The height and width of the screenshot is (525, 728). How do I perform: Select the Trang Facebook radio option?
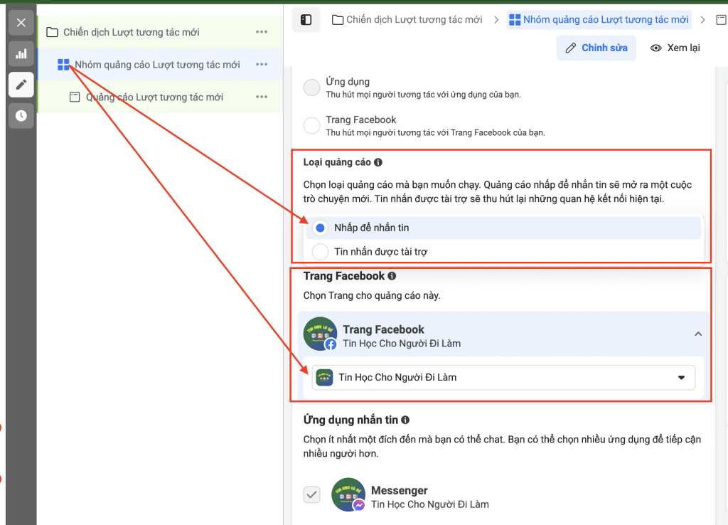click(311, 125)
